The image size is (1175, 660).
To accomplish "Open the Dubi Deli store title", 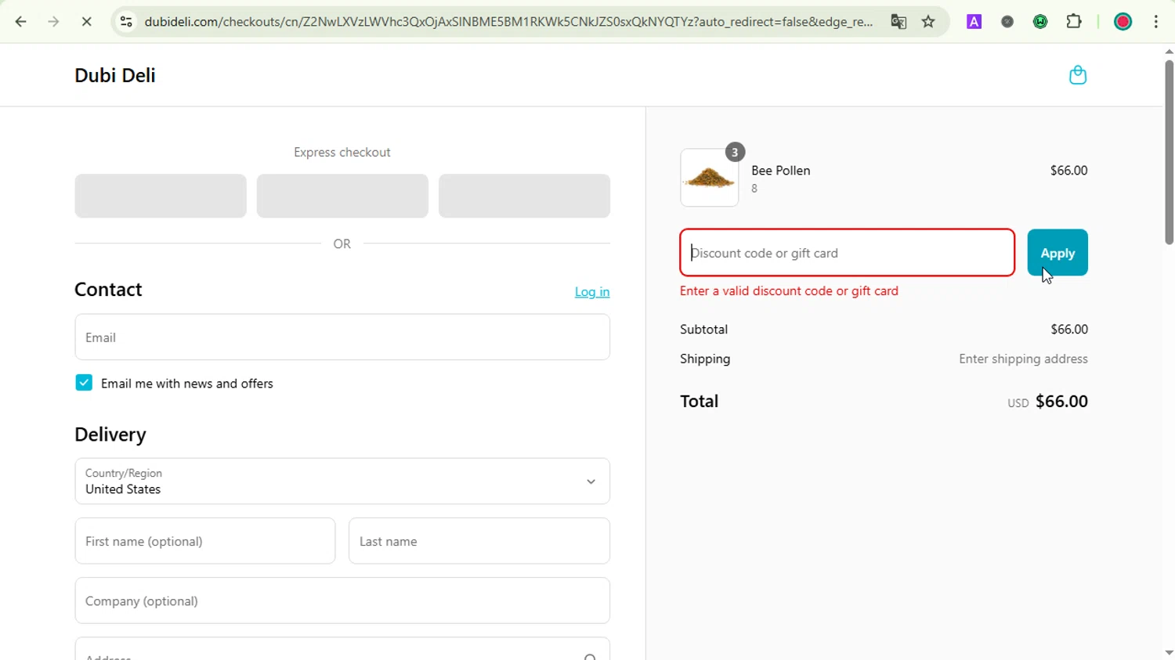I will coord(115,75).
